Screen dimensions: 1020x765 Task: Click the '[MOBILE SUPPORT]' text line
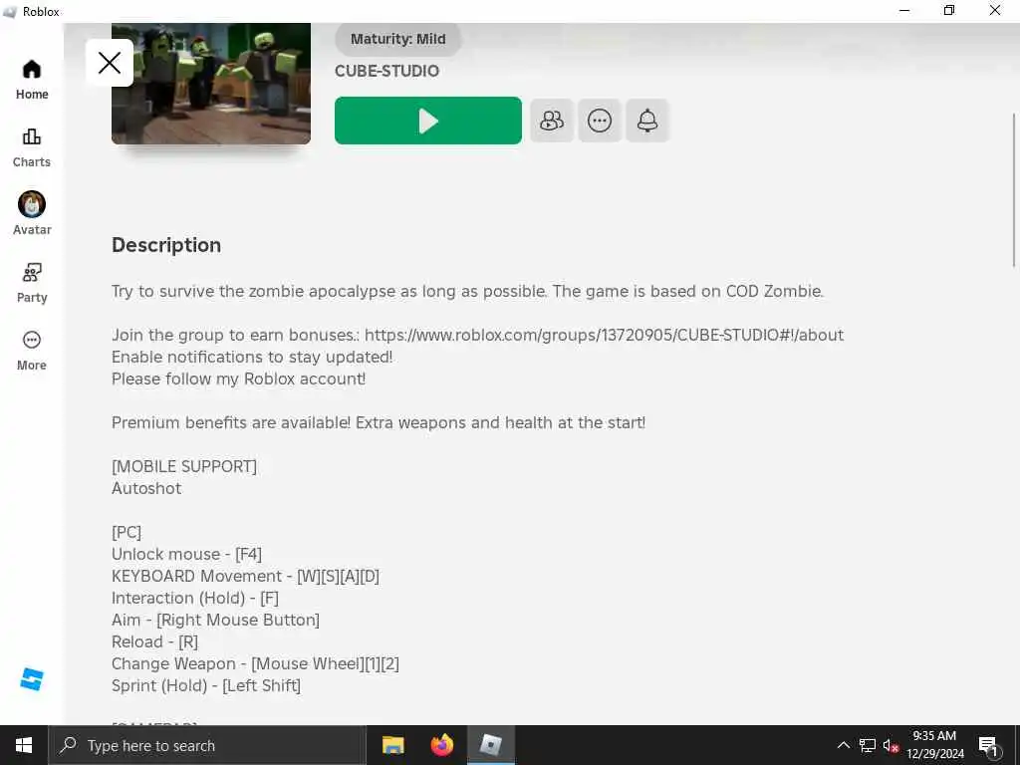click(184, 466)
